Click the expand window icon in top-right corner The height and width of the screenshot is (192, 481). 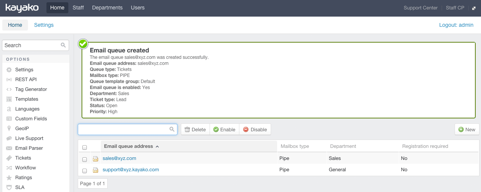click(x=474, y=8)
